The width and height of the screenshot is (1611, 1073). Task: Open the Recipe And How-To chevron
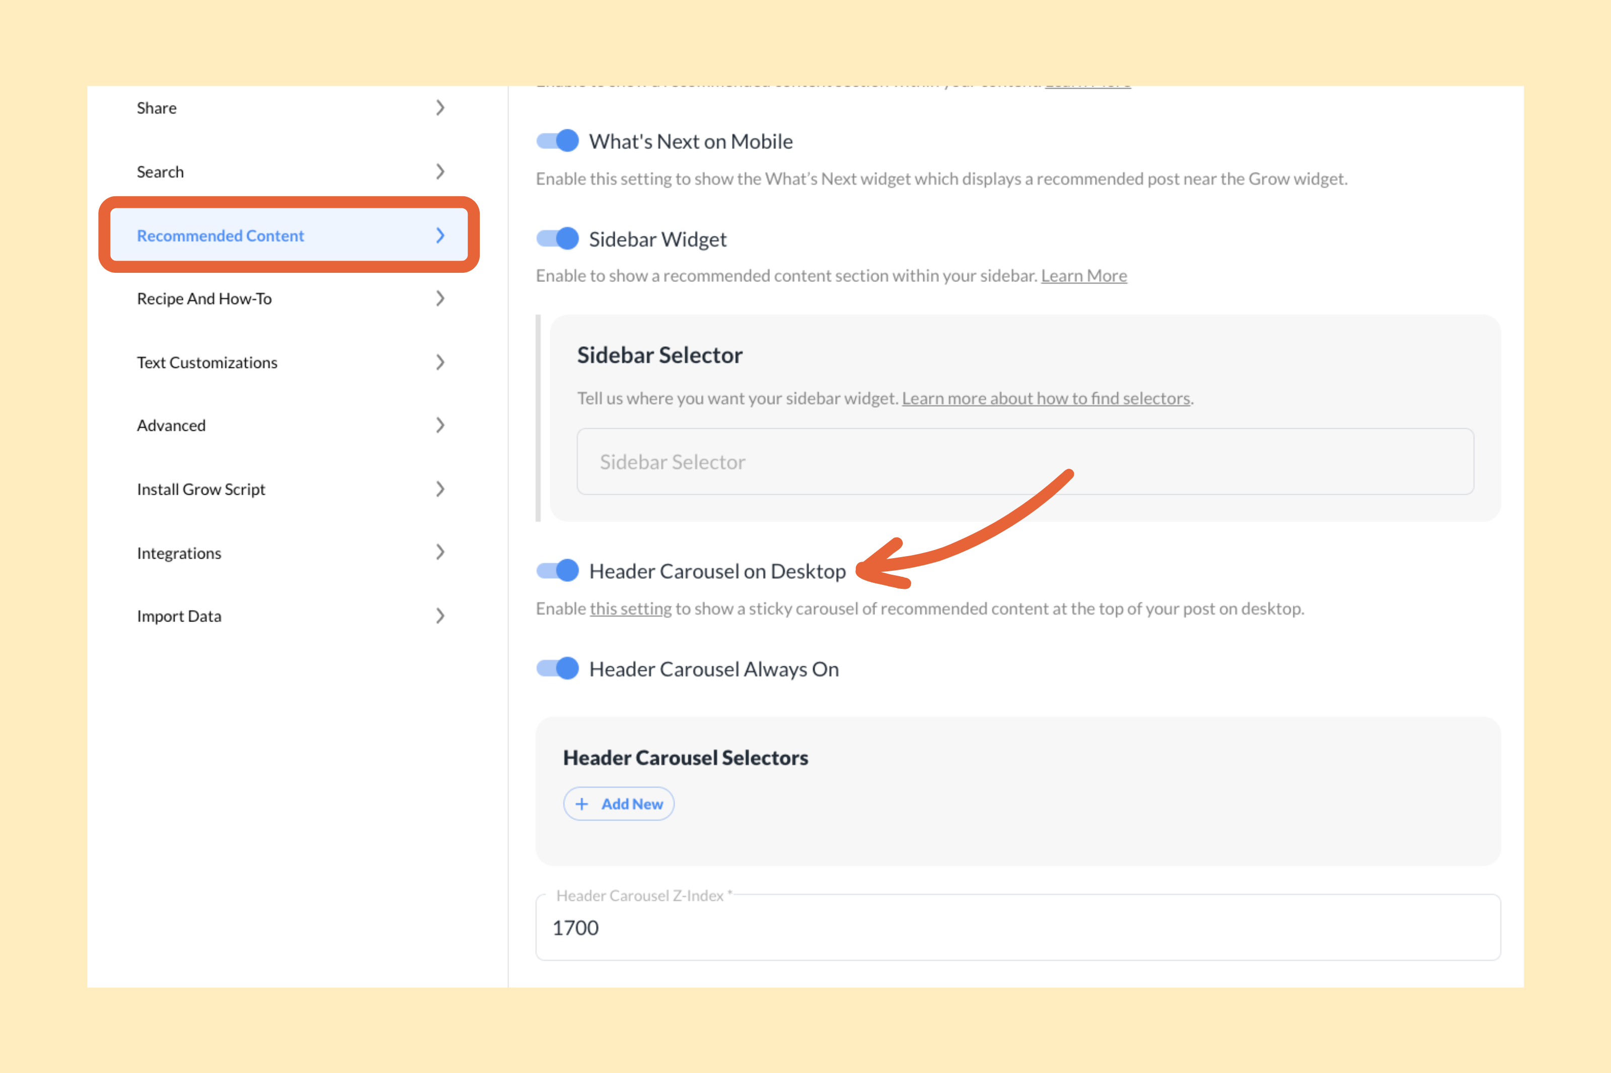click(x=440, y=298)
